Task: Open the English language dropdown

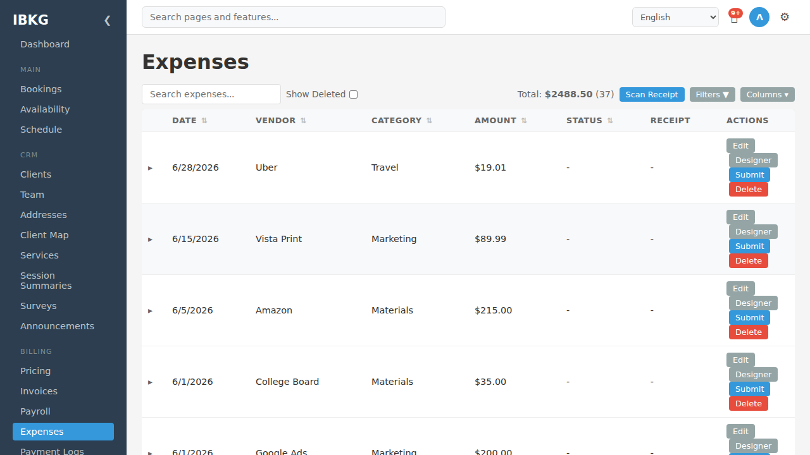Action: (x=675, y=17)
